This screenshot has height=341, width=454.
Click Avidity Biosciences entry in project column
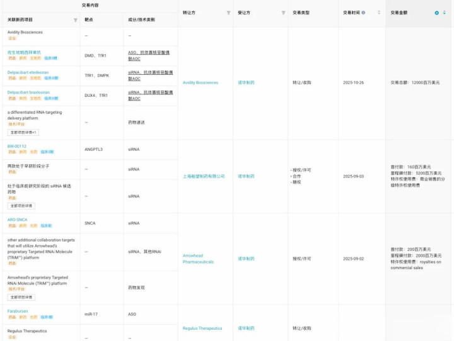pyautogui.click(x=25, y=32)
